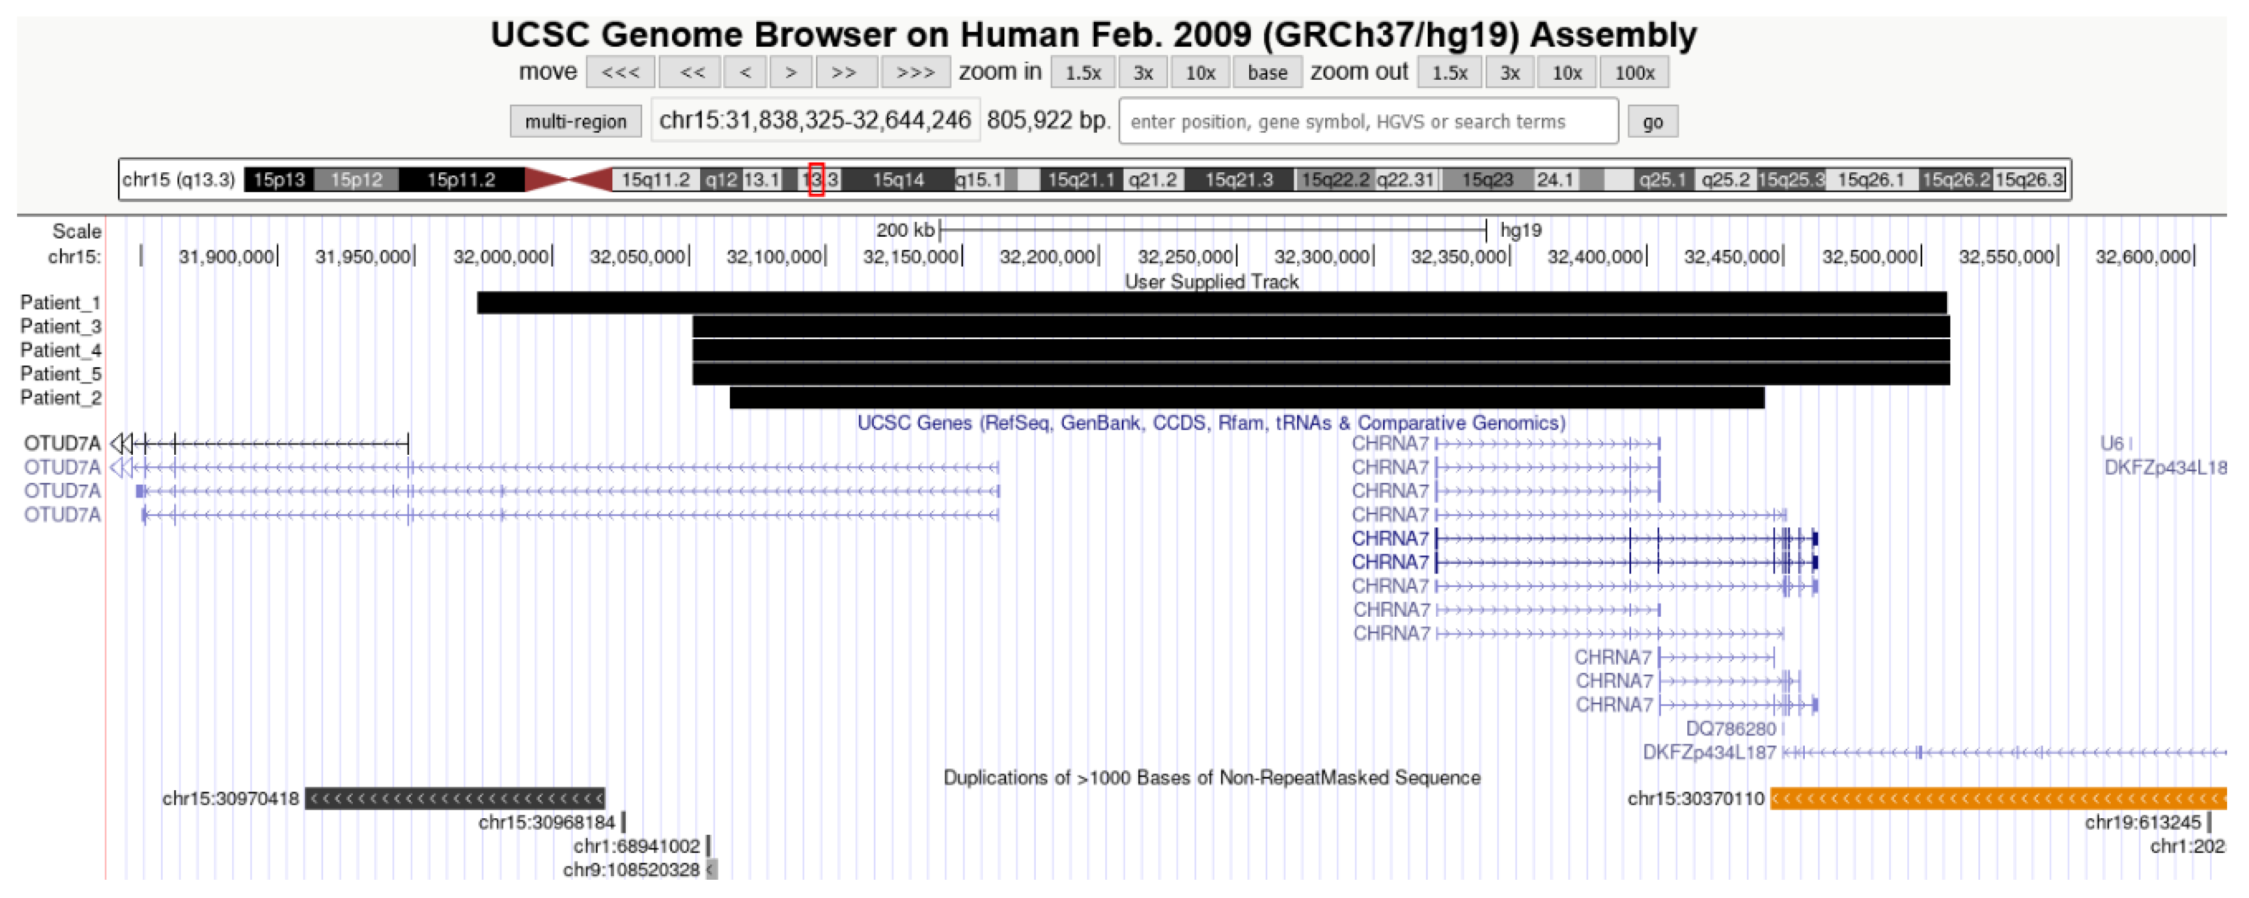Zoom in to base level
Viewport: 2249px width, 898px height.
pyautogui.click(x=1267, y=72)
